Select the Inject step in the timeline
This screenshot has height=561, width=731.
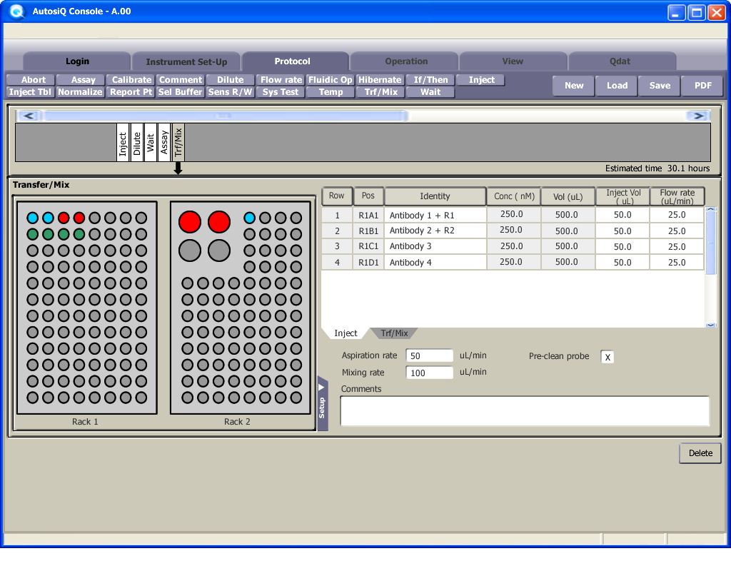point(123,143)
